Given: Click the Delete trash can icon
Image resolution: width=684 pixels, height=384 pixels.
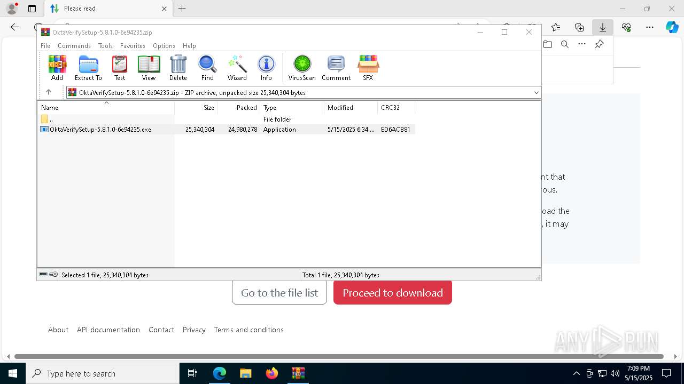Looking at the screenshot, I should tap(178, 68).
